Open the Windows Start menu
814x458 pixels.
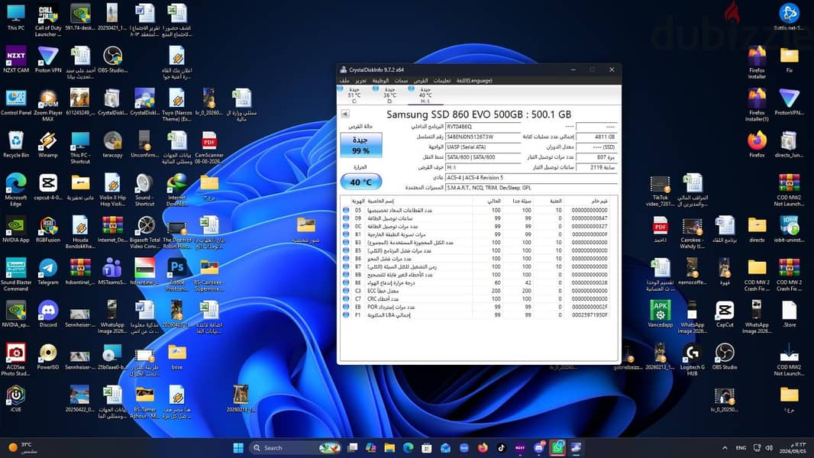tap(238, 447)
